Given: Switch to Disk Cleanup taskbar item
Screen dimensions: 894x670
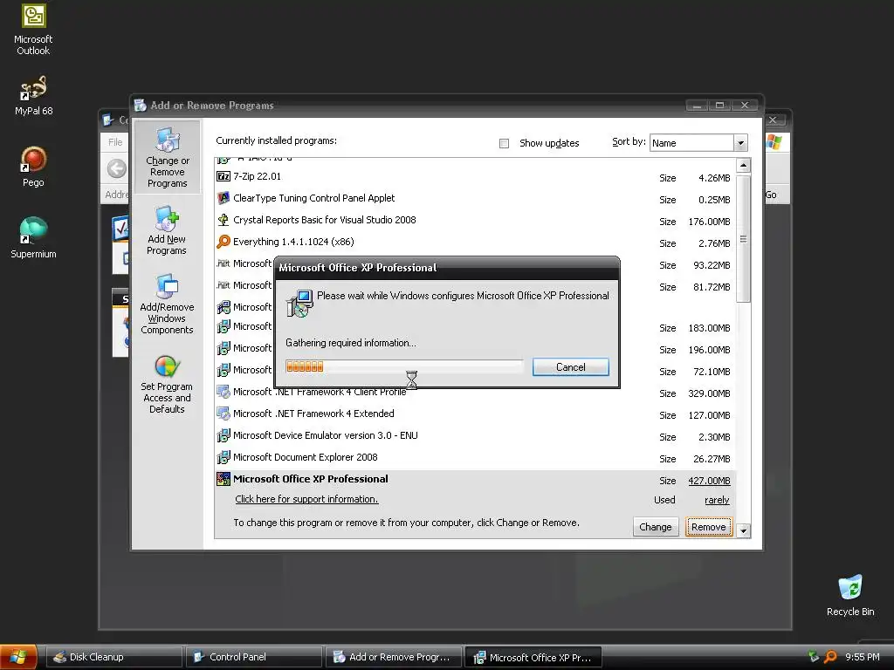Looking at the screenshot, I should tap(114, 657).
